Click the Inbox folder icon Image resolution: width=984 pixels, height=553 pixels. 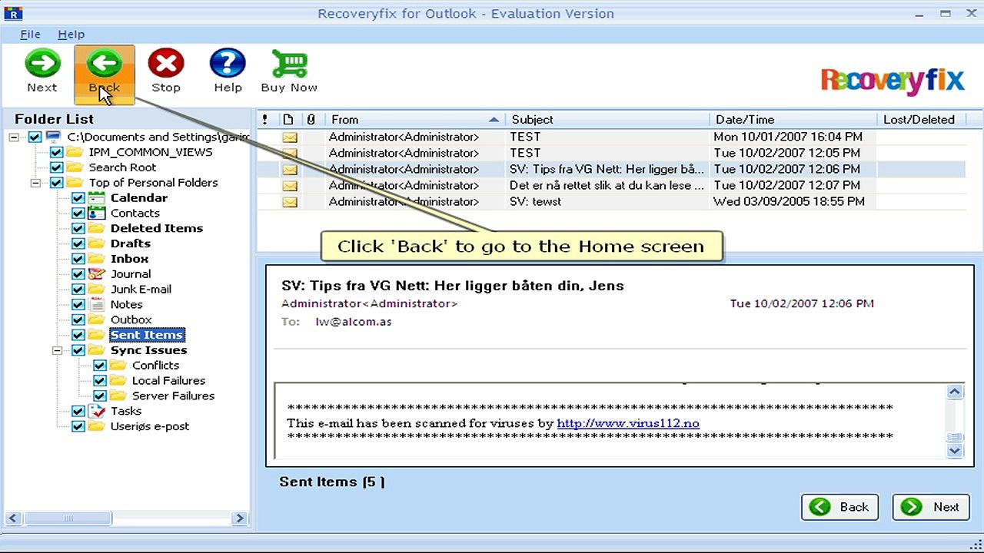tap(97, 259)
